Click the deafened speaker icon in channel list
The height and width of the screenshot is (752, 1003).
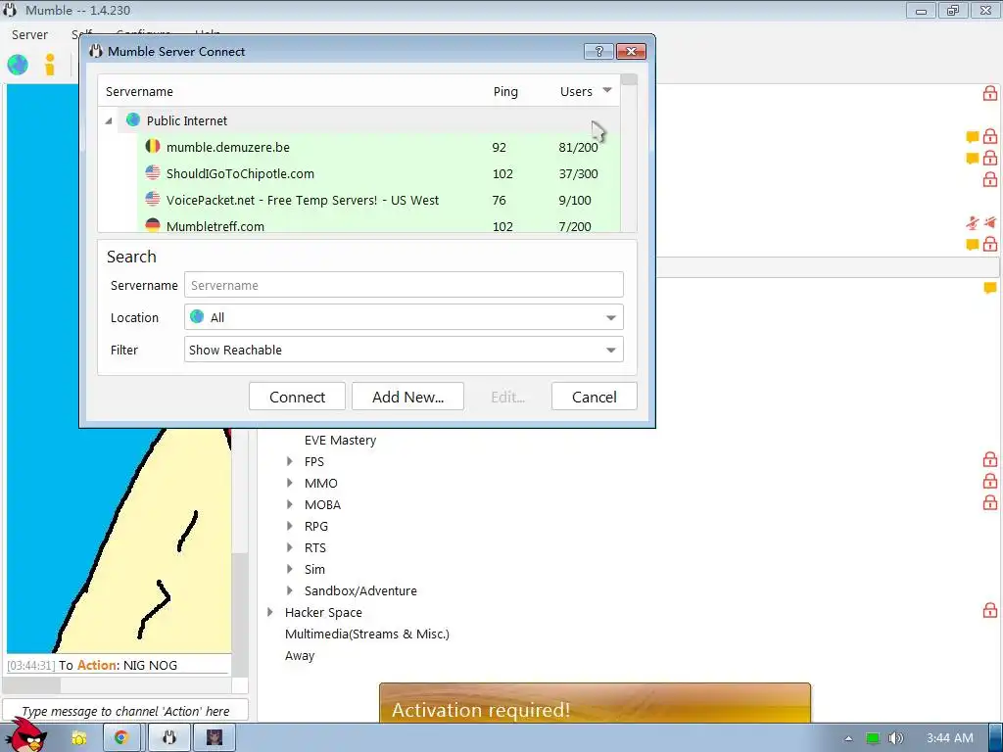click(990, 222)
